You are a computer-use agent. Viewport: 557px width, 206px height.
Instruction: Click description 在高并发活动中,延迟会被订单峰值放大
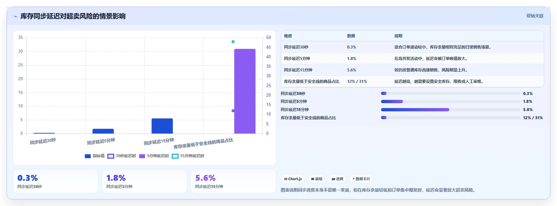[x=431, y=59]
